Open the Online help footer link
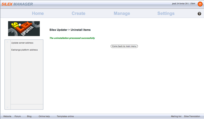The height and width of the screenshot is (119, 204). (x=44, y=116)
